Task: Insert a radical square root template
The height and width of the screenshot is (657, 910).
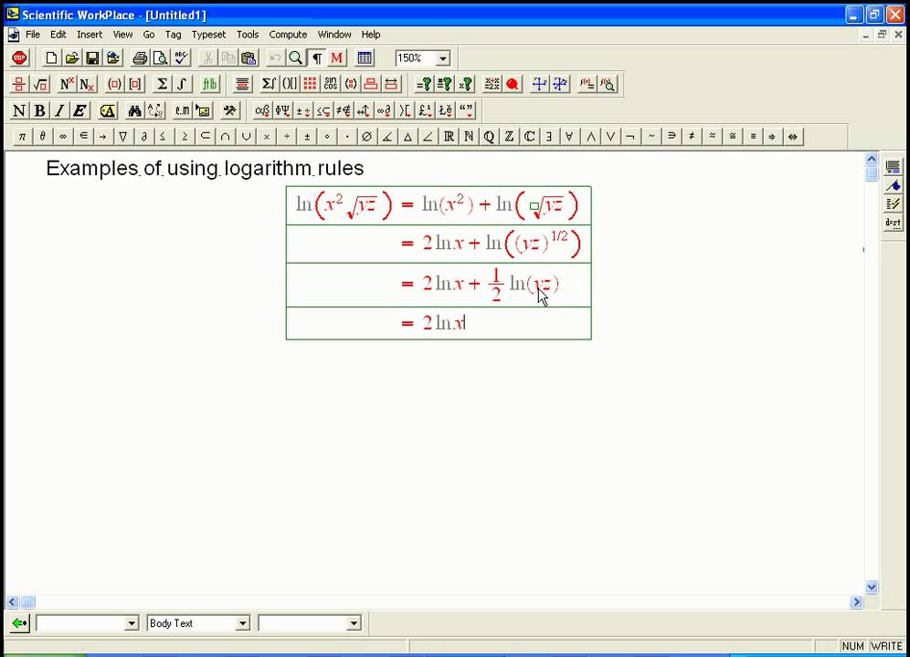Action: tap(40, 84)
